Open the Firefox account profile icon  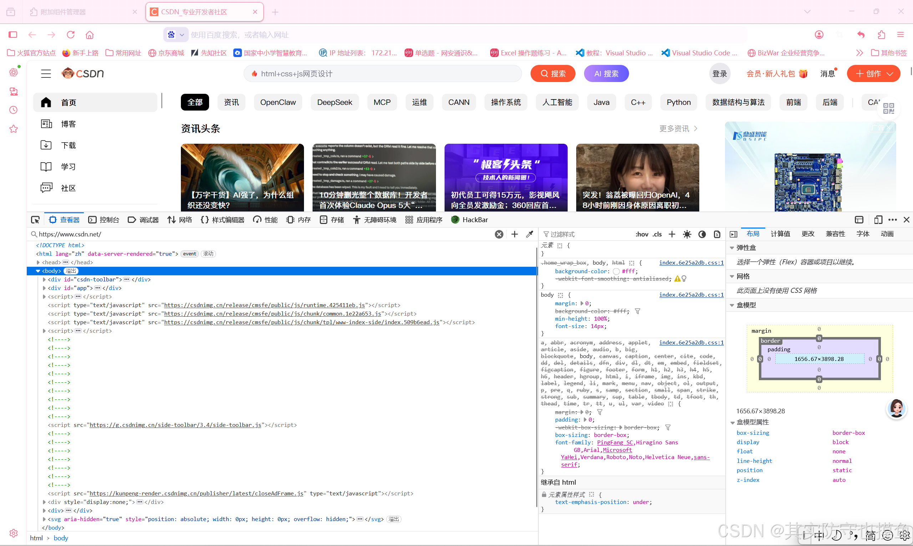tap(819, 35)
